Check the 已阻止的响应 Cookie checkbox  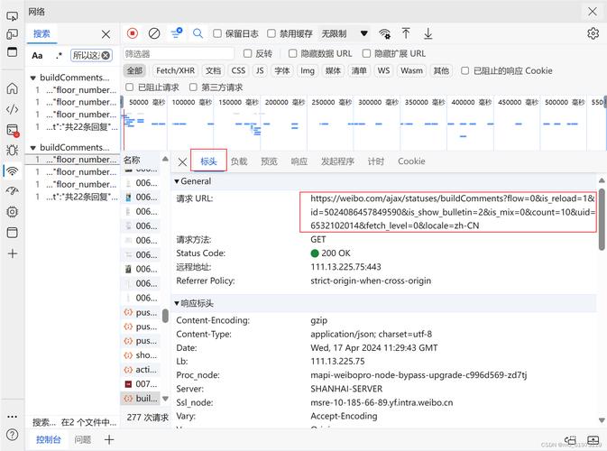click(x=464, y=70)
